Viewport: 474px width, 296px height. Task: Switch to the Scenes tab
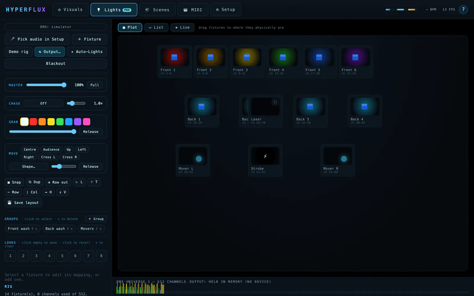[x=157, y=9]
